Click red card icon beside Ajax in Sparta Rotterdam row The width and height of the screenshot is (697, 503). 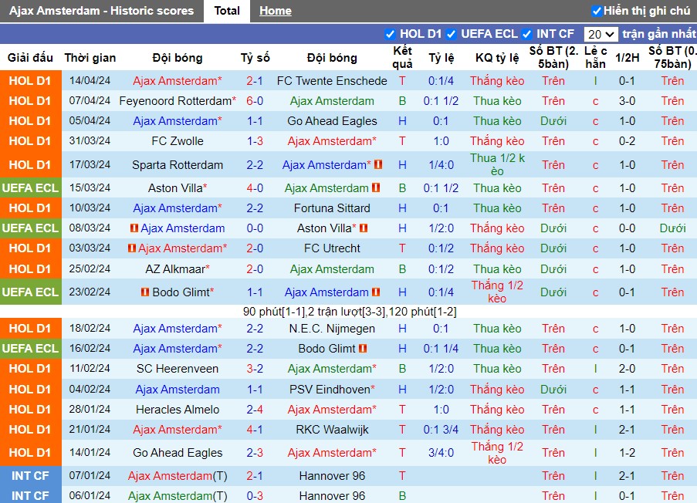[x=378, y=164]
